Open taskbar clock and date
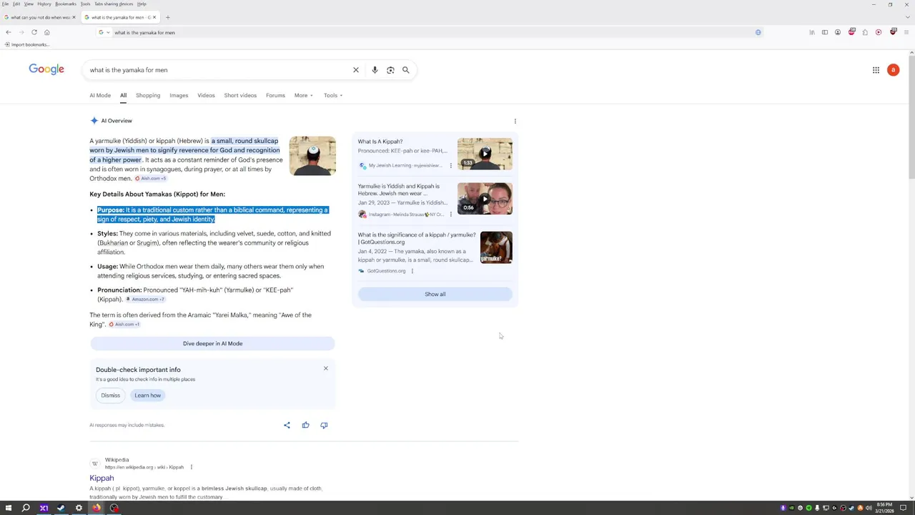Viewport: 915px width, 515px height. tap(884, 508)
